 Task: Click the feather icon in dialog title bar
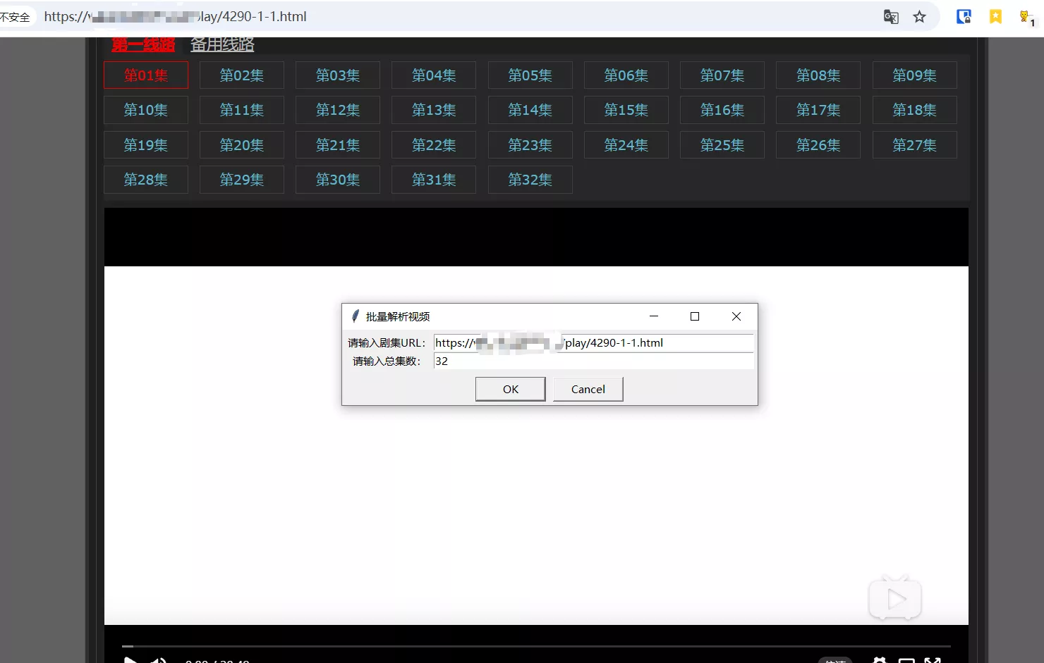[355, 316]
